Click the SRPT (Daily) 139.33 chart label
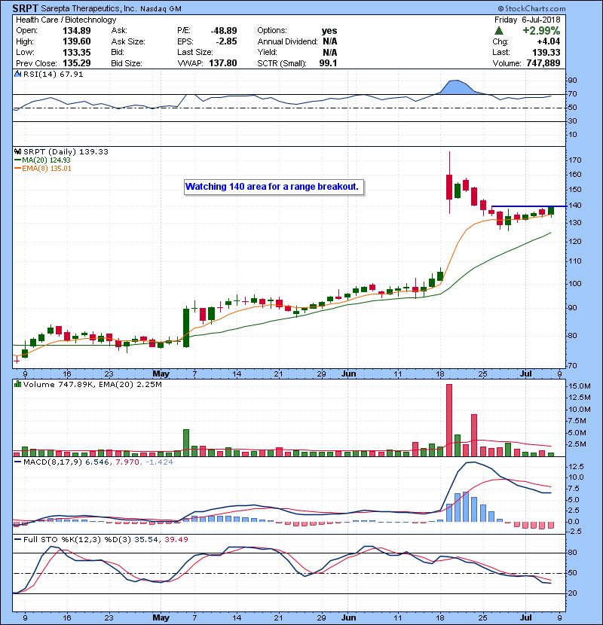 click(x=66, y=151)
